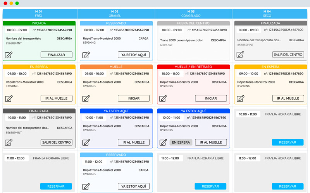Edit the YA ESTOY AQUÍ card in M 02
This screenshot has height=193, width=310.
[x=86, y=142]
